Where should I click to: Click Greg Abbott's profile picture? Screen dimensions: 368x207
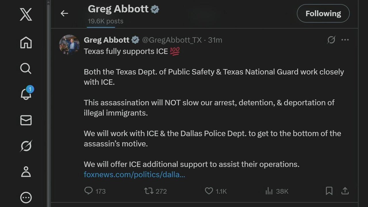pyautogui.click(x=69, y=45)
